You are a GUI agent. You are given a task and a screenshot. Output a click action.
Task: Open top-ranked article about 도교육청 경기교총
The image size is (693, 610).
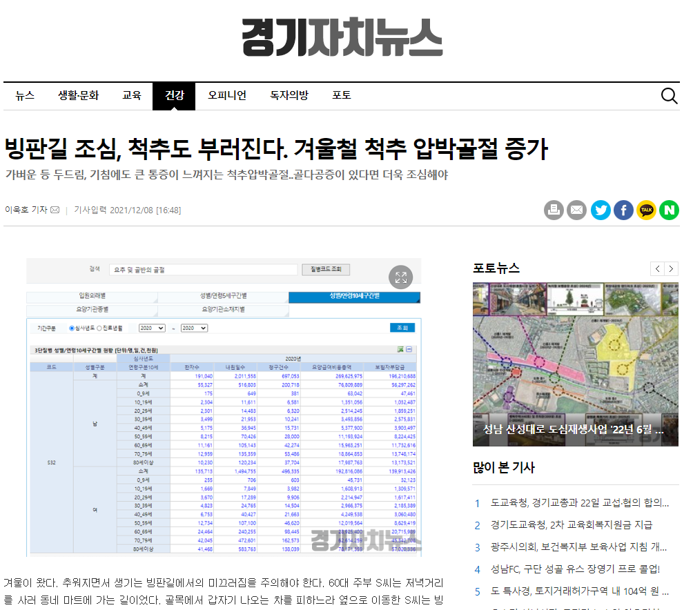(x=579, y=502)
